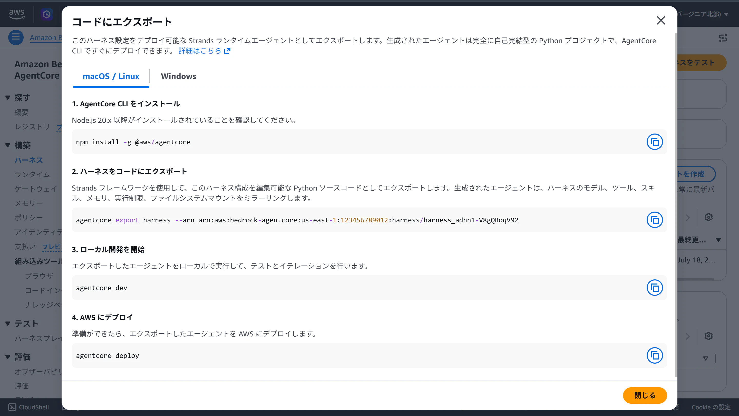Click heading '1. AgentCore CLI をインストール'
The height and width of the screenshot is (416, 739).
pyautogui.click(x=126, y=104)
